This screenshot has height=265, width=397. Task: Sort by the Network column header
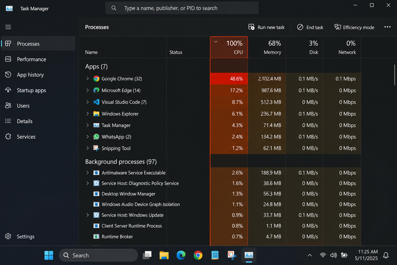click(342, 47)
